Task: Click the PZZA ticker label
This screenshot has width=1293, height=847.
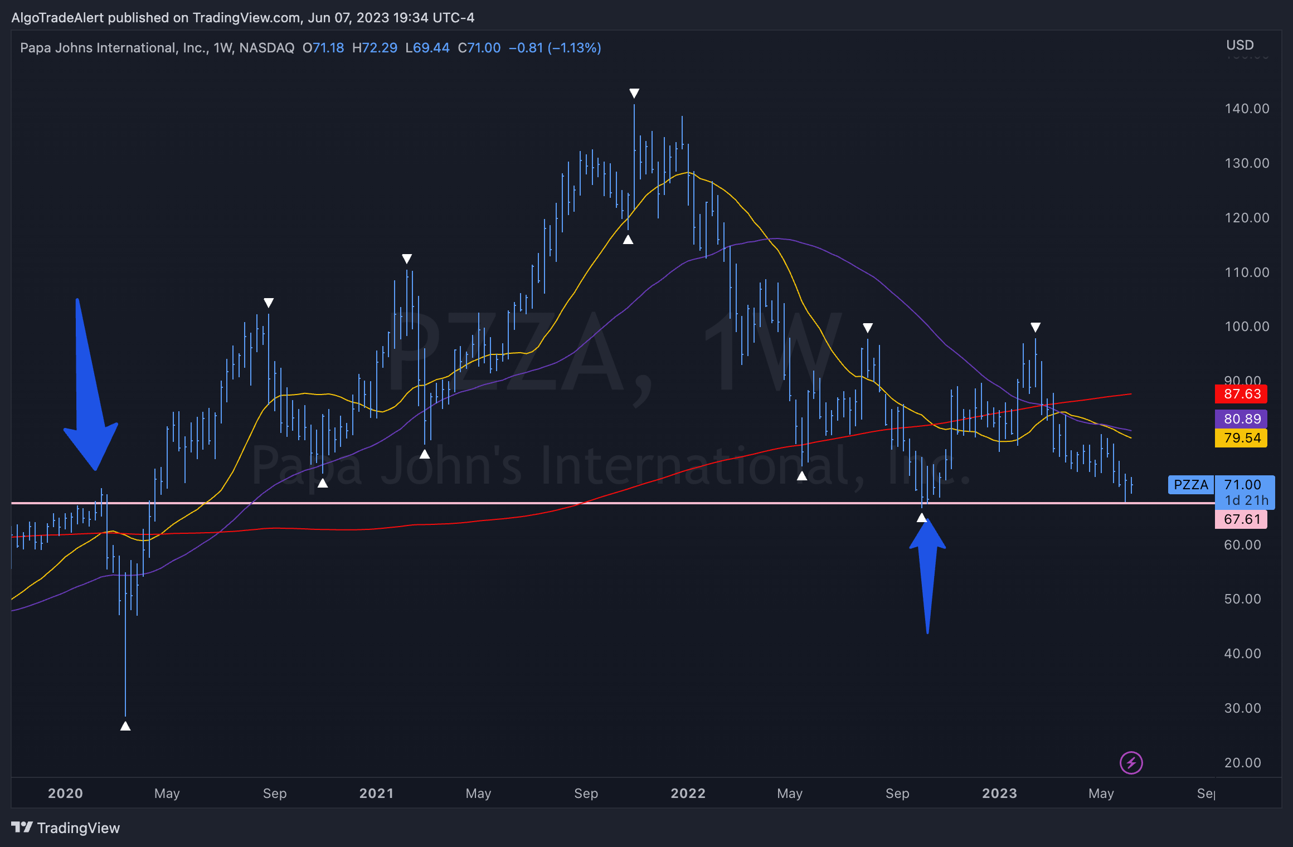Action: [1191, 485]
